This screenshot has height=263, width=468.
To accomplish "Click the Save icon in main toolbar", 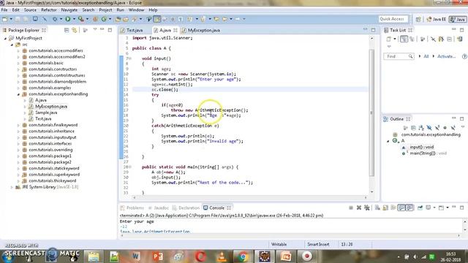I will point(18,19).
